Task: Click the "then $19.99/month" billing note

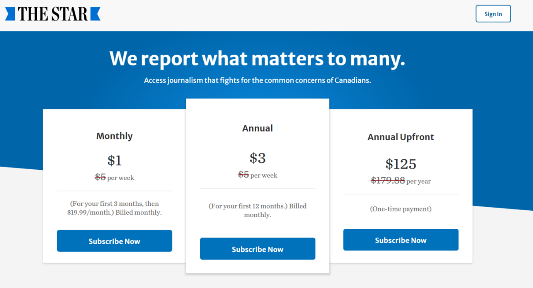Action: point(114,208)
